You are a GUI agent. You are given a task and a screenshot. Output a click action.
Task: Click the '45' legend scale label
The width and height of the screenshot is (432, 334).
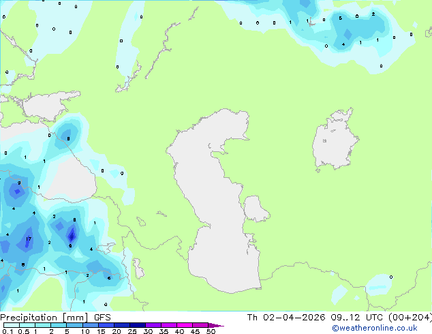[x=195, y=331]
